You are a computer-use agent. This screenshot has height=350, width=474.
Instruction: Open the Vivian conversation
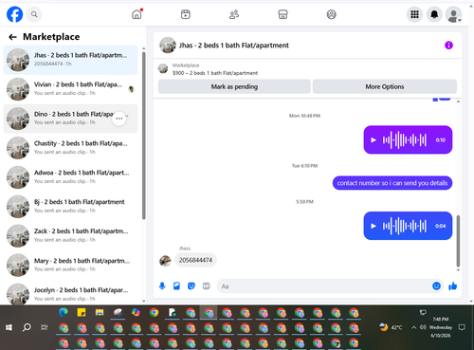pyautogui.click(x=70, y=89)
